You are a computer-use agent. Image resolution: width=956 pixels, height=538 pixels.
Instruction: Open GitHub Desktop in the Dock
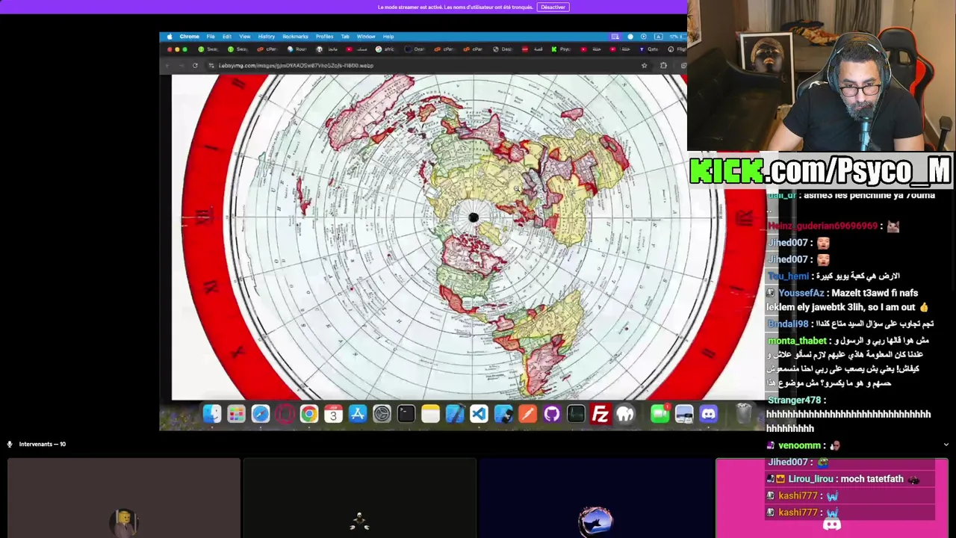point(552,414)
